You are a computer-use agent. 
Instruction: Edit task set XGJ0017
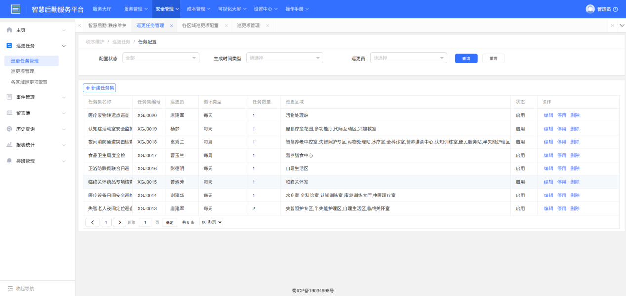point(548,155)
